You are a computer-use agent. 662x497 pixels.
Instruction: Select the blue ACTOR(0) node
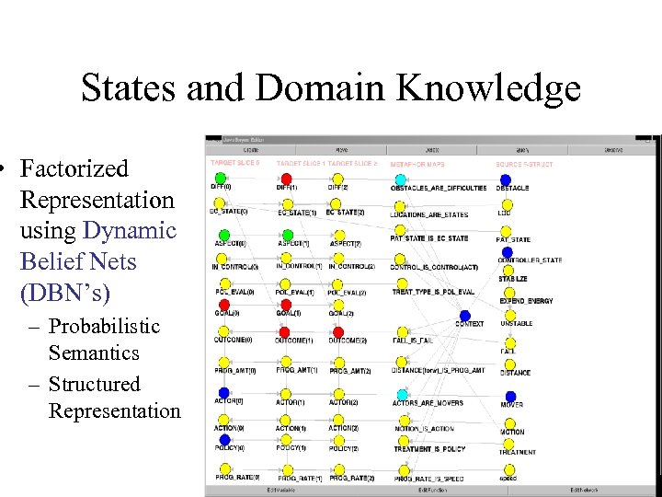223,393
